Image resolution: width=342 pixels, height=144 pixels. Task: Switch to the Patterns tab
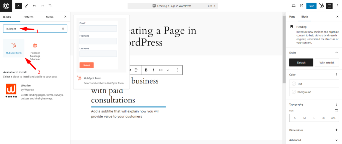point(29,17)
